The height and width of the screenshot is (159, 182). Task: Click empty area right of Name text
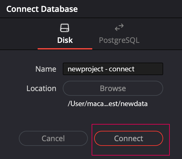point(148,69)
